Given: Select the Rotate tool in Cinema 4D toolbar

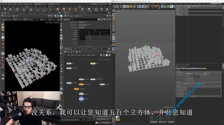Looking at the screenshot, I should 131,7.
